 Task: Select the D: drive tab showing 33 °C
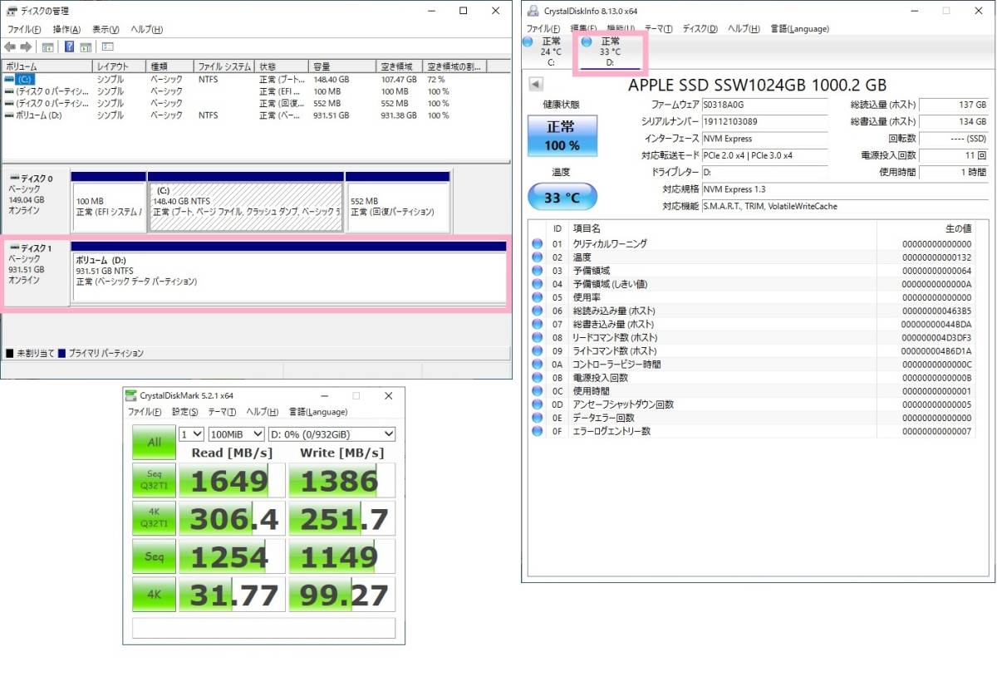(610, 51)
